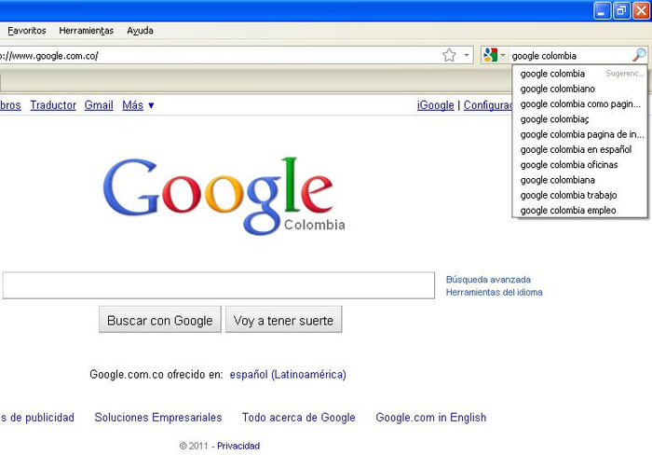Restore down the browser window
The image size is (652, 455).
pos(621,11)
